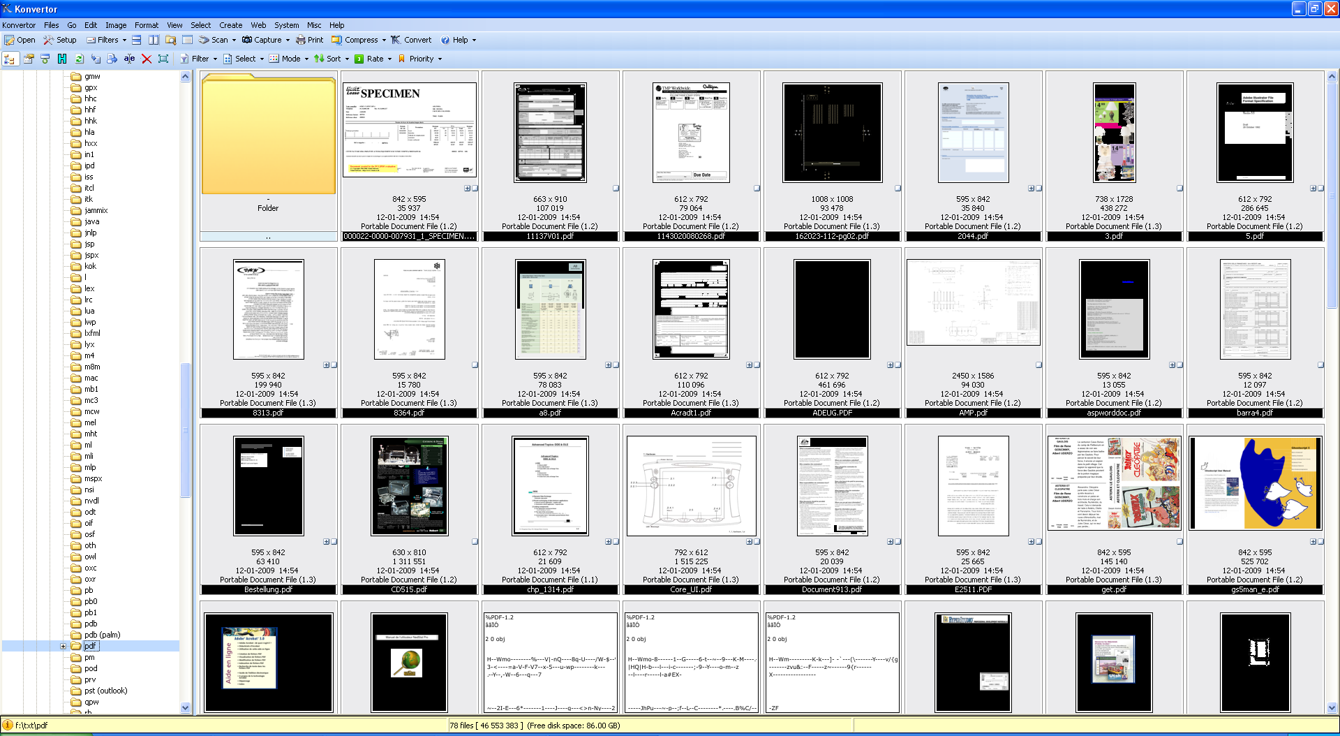This screenshot has width=1340, height=736.
Task: Open the Files menu
Action: coord(52,25)
